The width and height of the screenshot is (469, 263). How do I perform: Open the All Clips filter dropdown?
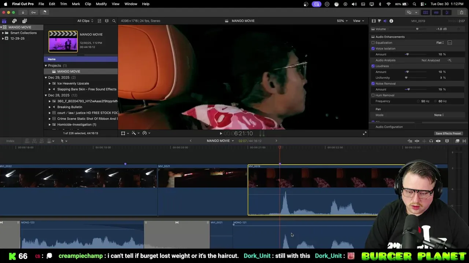85,21
